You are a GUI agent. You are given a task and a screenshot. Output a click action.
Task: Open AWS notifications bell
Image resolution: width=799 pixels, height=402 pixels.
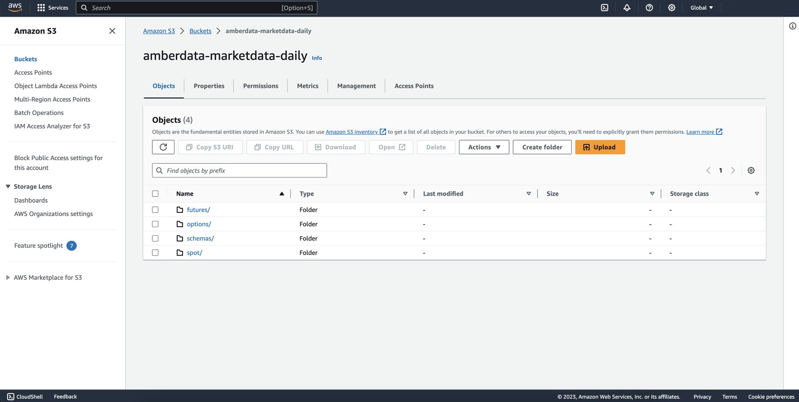click(627, 8)
